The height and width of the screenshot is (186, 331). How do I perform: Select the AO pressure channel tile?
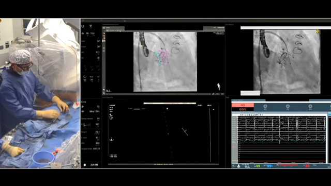(x=243, y=107)
